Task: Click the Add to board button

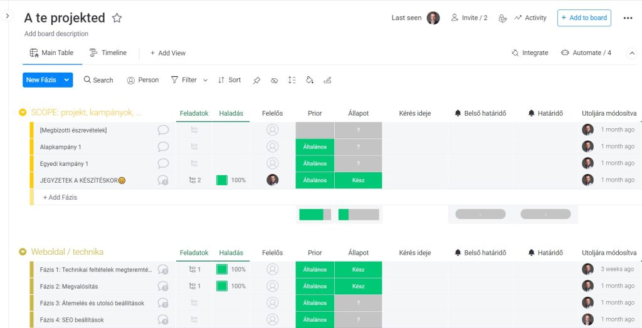Action: 584,18
